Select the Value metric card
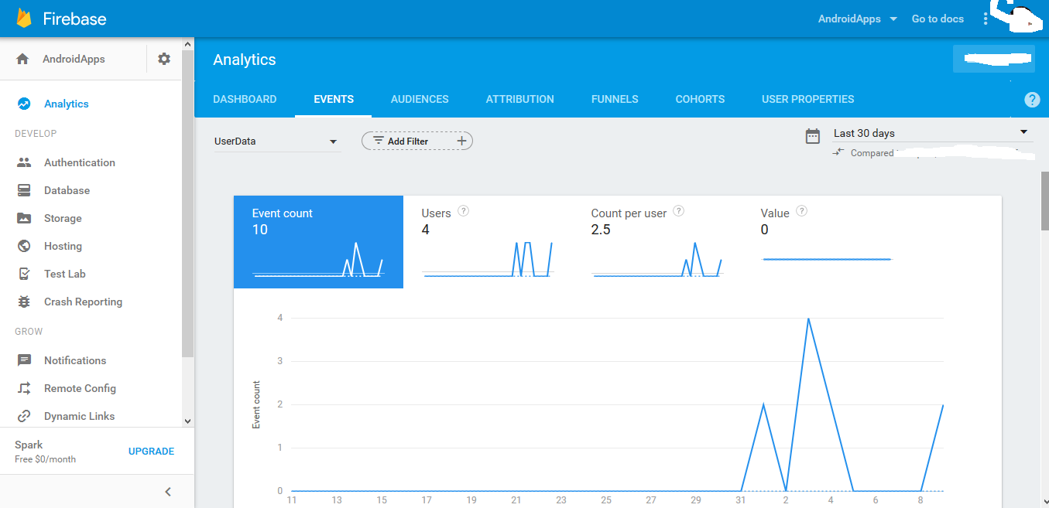The image size is (1049, 508). (x=827, y=242)
